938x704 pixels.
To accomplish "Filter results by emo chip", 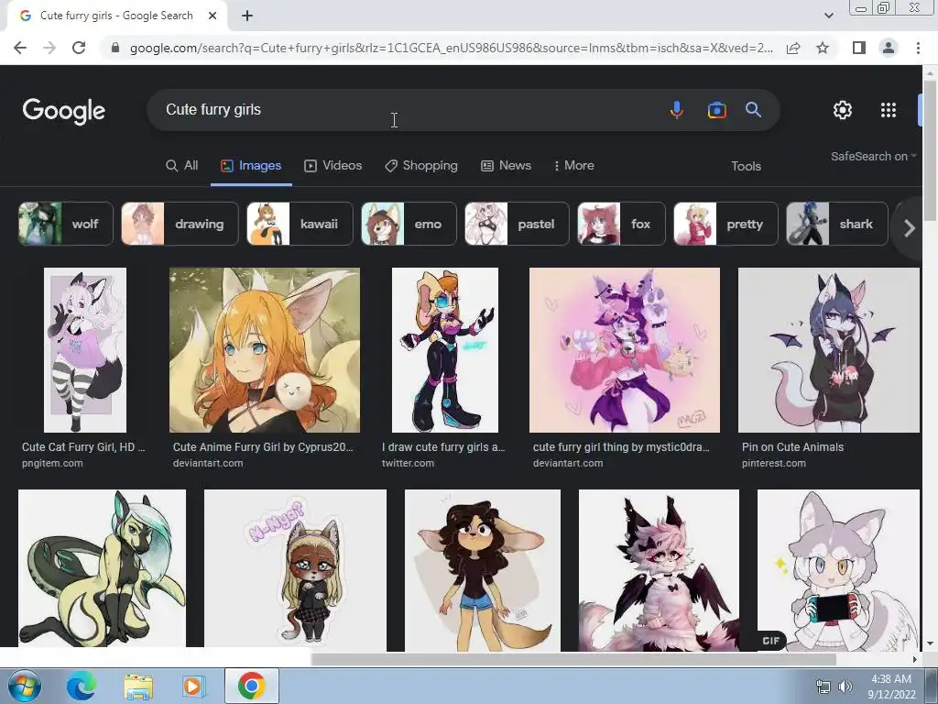I will pos(409,224).
